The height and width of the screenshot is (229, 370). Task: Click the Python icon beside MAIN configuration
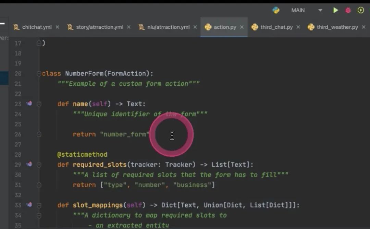276,10
